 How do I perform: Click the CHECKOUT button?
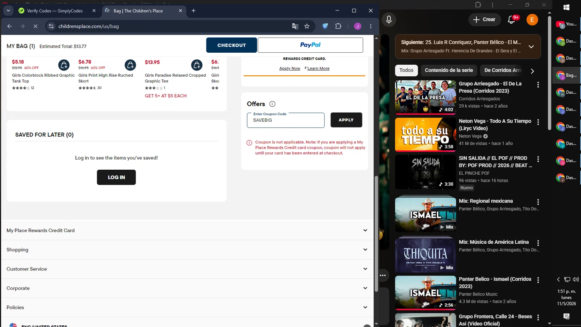232,45
